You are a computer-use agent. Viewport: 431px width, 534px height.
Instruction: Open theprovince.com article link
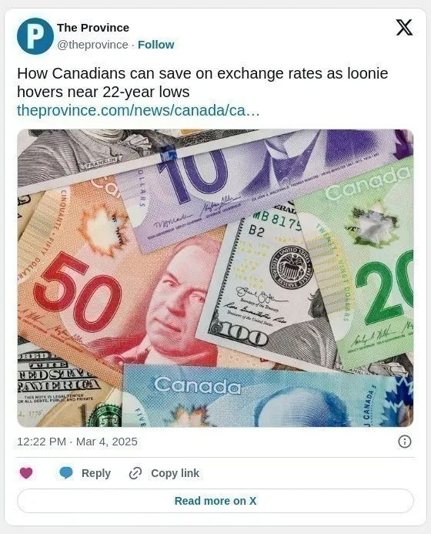pyautogui.click(x=138, y=110)
